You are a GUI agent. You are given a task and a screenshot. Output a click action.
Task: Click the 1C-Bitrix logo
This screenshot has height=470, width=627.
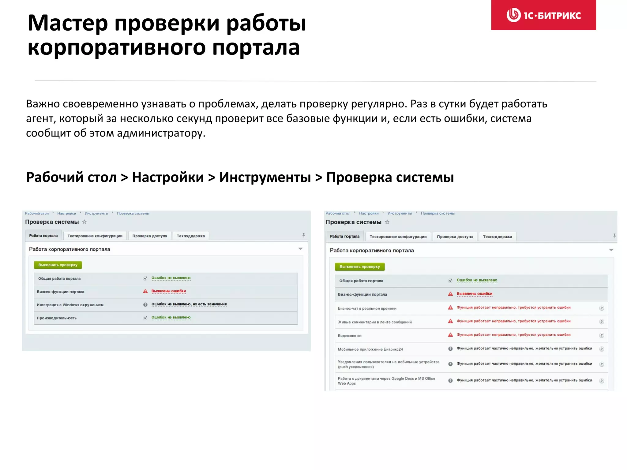[x=543, y=15]
